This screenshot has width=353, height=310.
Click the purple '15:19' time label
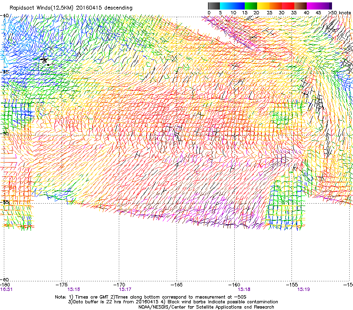coord(303,289)
